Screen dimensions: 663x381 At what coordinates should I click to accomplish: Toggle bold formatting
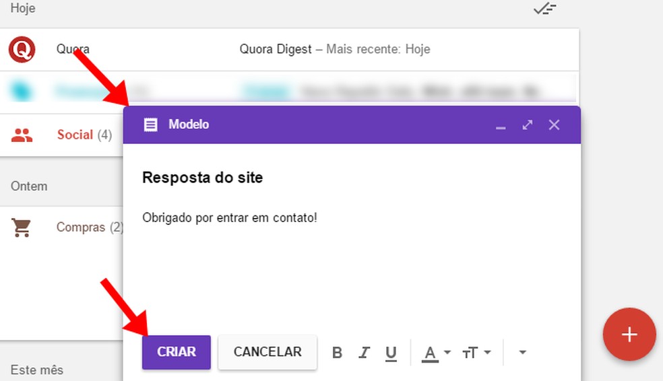point(338,352)
